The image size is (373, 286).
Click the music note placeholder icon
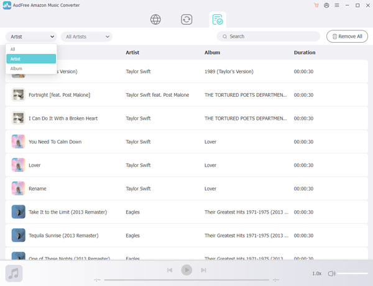click(14, 274)
